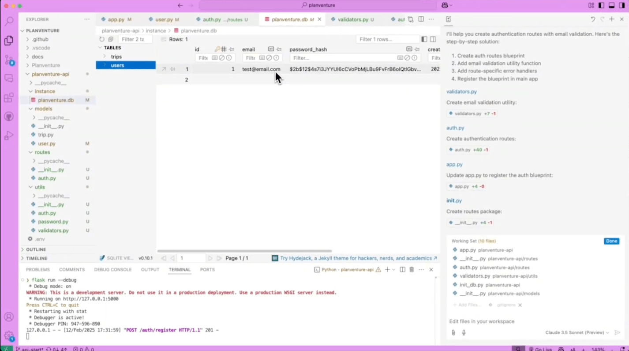Click the Filter 1 rows input field

(x=386, y=39)
